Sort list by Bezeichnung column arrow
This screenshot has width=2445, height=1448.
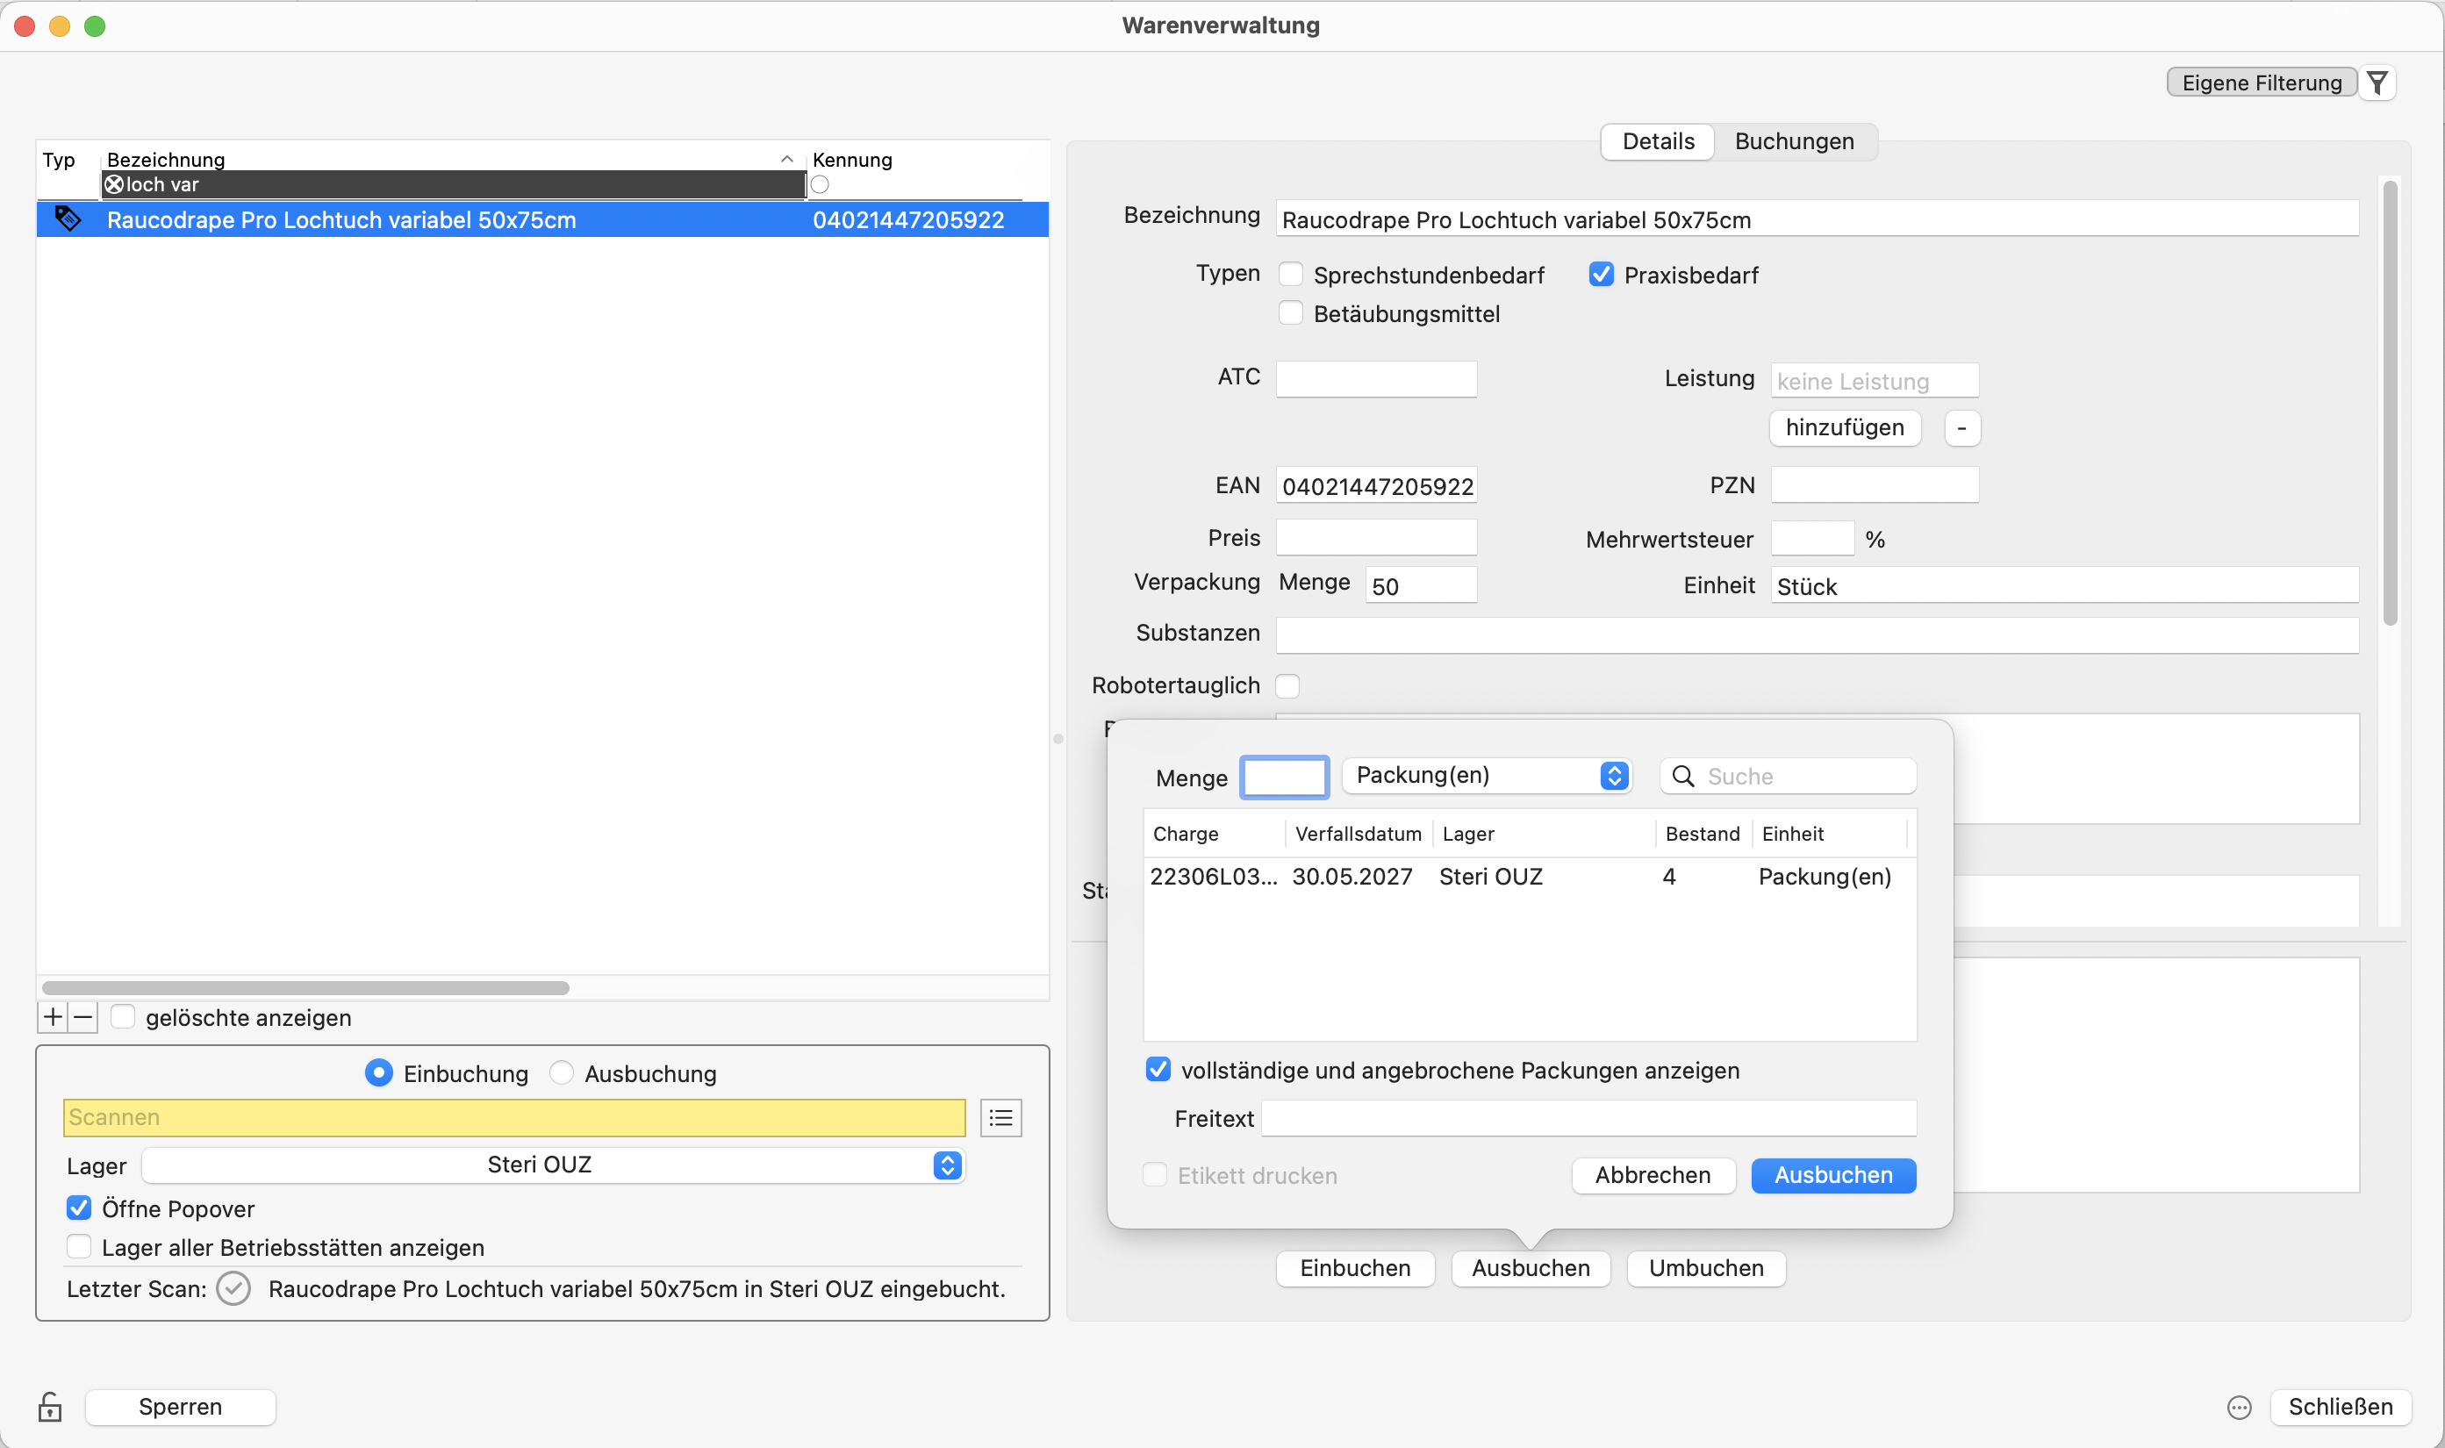tap(786, 159)
